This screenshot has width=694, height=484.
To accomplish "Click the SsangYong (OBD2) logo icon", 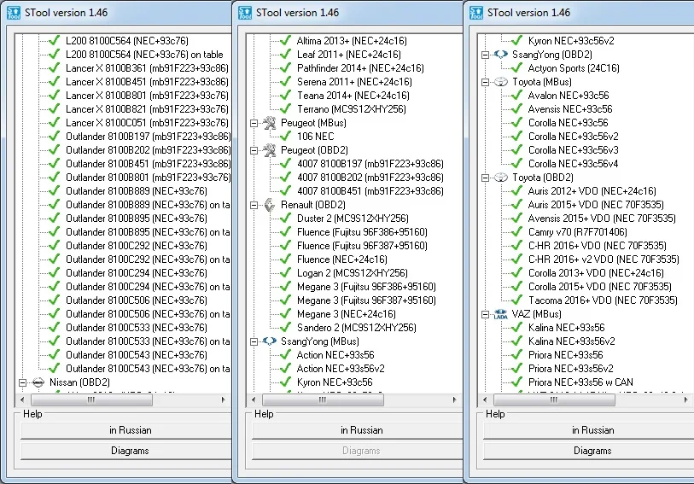I will (500, 55).
